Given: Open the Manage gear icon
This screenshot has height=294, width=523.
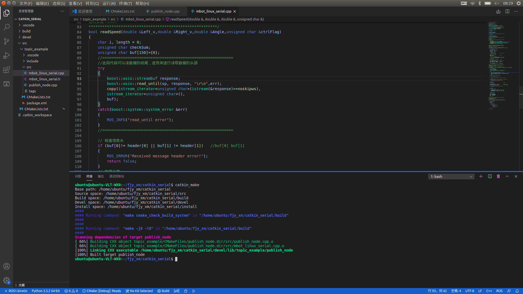Looking at the screenshot, I should click(7, 280).
